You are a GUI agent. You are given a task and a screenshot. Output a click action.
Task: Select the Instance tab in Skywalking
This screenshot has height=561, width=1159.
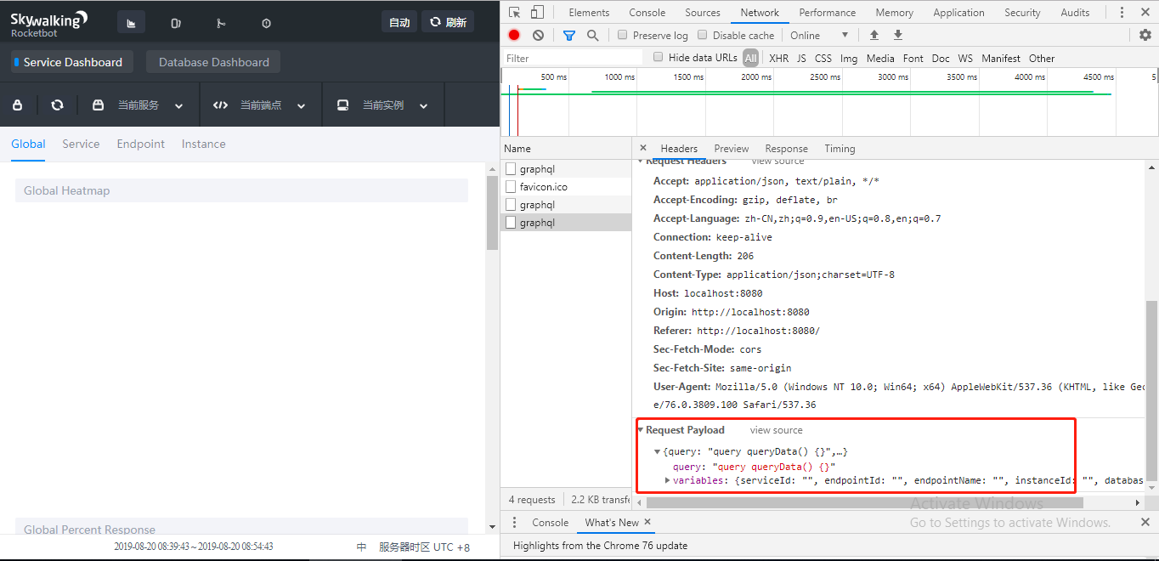click(204, 144)
